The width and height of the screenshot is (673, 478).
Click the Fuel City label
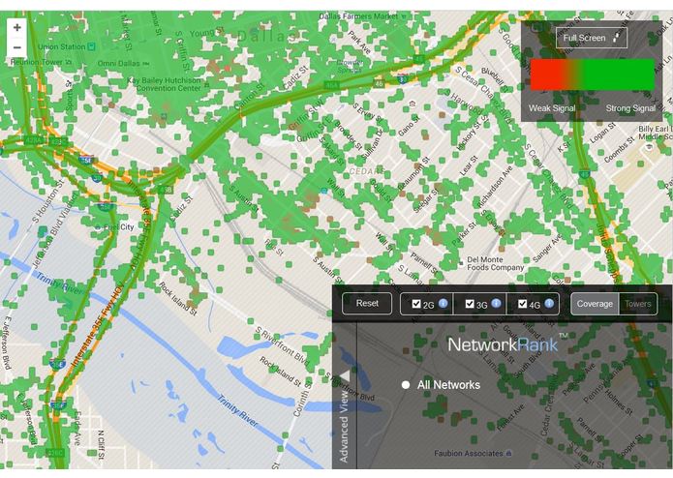click(118, 227)
